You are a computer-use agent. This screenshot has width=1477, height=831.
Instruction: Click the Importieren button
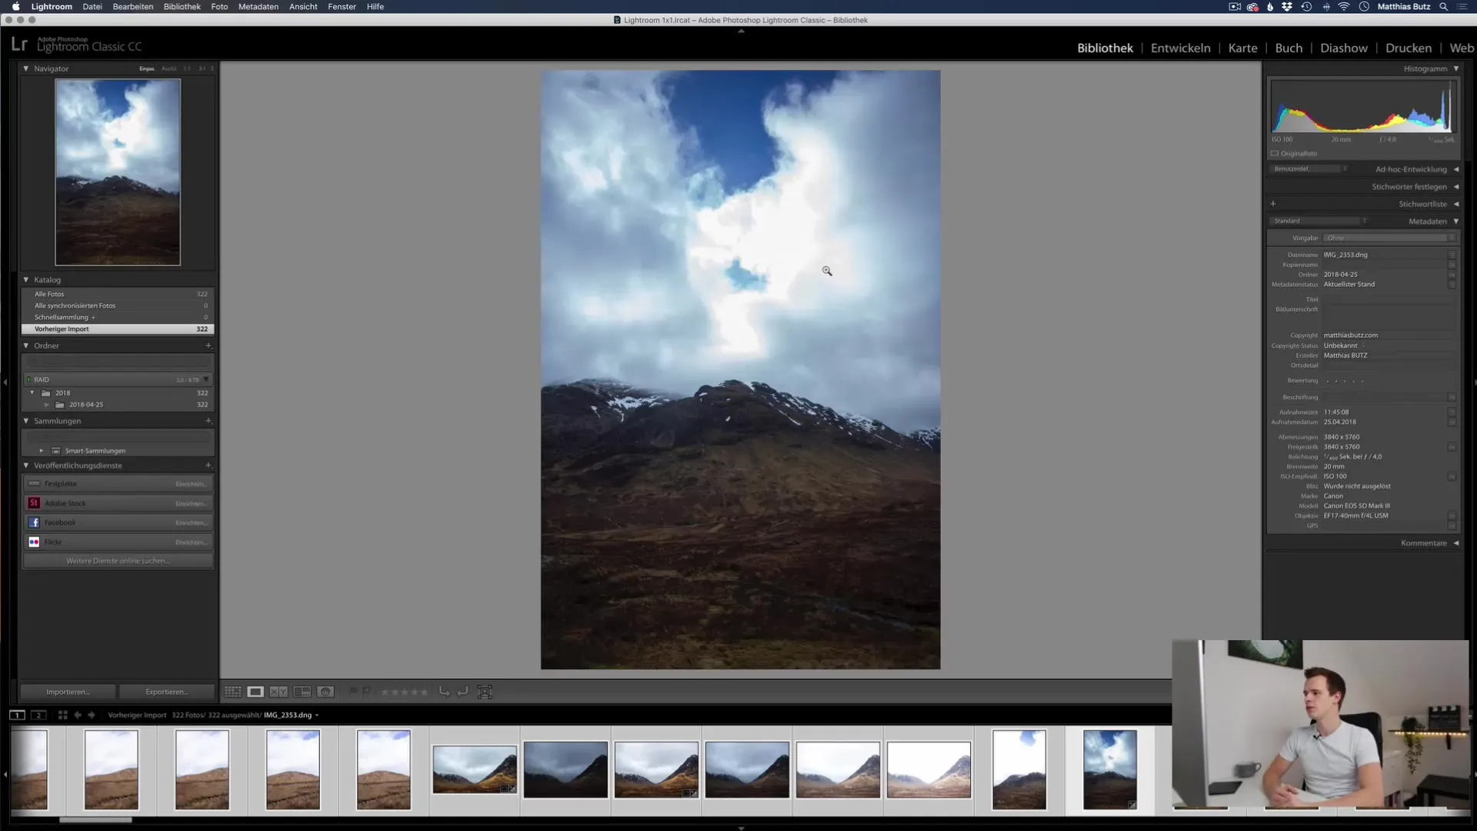[x=68, y=692]
